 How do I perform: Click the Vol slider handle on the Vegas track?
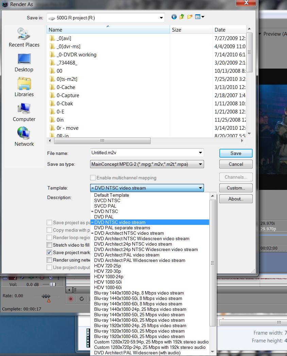click(x=52, y=284)
